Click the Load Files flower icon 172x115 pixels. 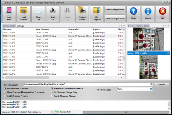click(9, 10)
